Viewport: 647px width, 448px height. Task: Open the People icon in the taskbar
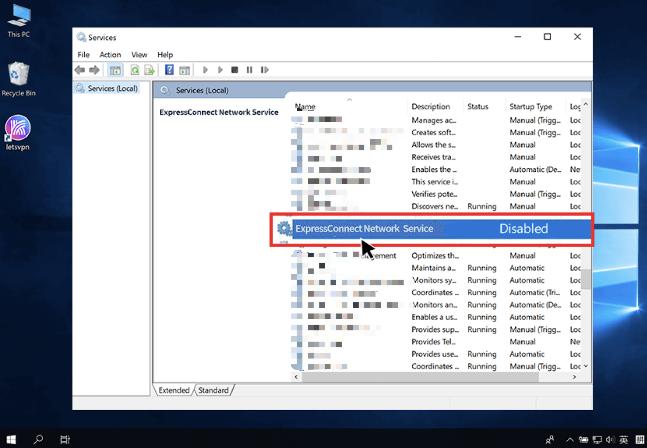[x=550, y=439]
